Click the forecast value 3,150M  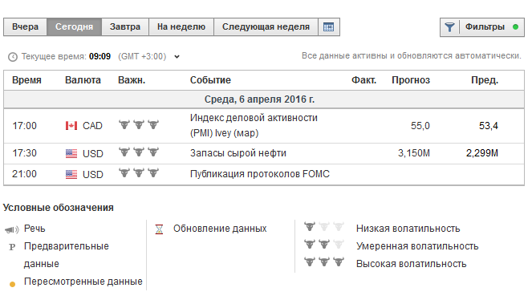[x=414, y=153]
